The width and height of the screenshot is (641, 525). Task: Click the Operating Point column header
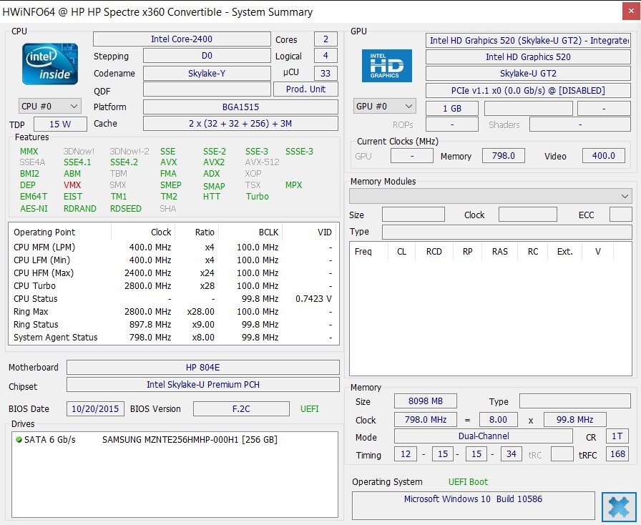[44, 232]
